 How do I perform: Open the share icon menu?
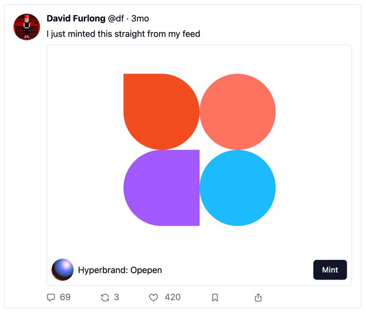[x=259, y=298]
